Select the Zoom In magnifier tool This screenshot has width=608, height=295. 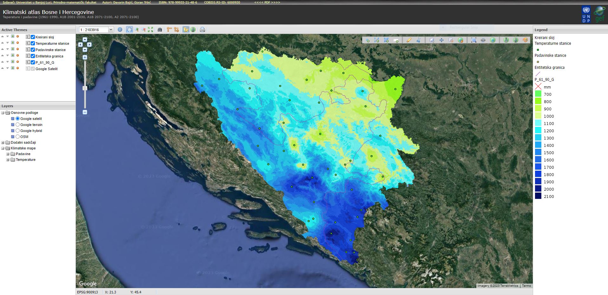(x=137, y=29)
